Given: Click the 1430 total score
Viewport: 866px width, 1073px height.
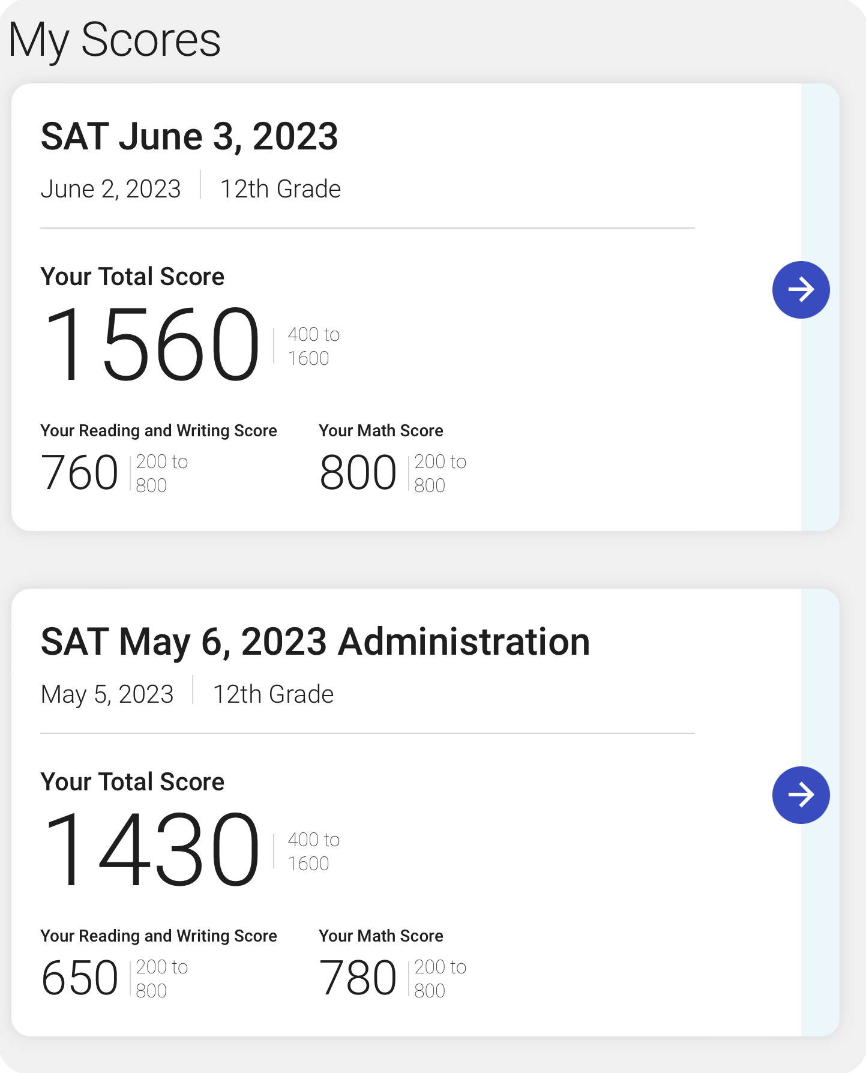Looking at the screenshot, I should pos(152,849).
